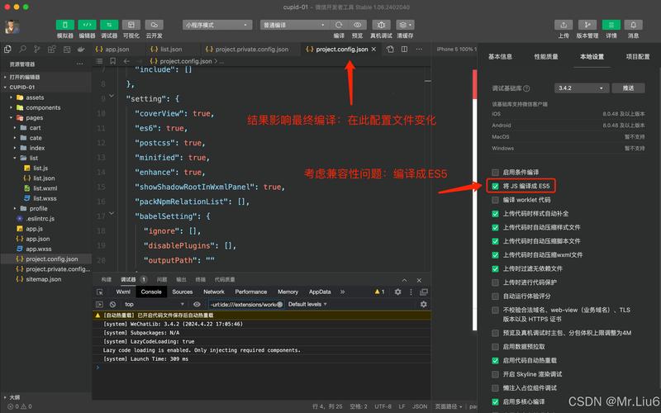Screen dimensions: 661x413
Task: Click the bookmark icon in breadcrumb bar
Action: pyautogui.click(x=112, y=61)
